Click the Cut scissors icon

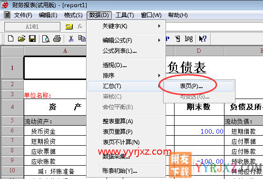click(x=71, y=39)
